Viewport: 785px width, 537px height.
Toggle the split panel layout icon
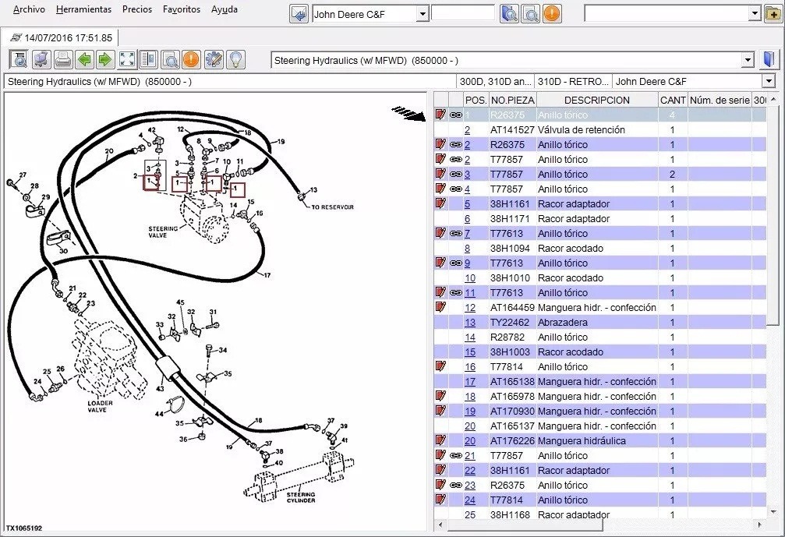pos(149,60)
